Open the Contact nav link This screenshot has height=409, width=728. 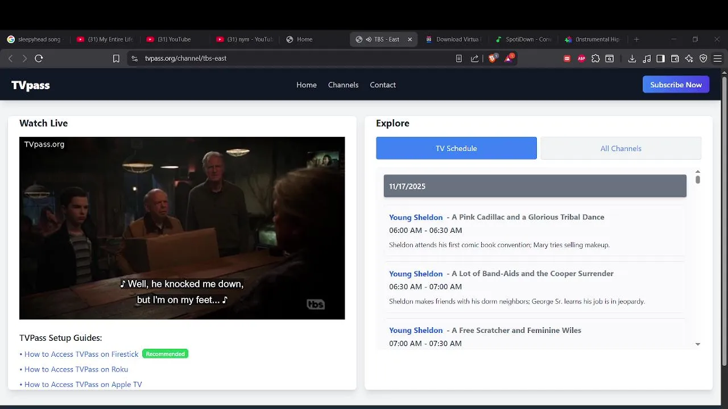coord(383,85)
